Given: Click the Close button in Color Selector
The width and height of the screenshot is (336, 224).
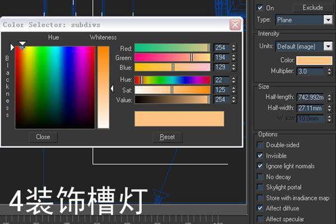Looking at the screenshot, I should 43,137.
